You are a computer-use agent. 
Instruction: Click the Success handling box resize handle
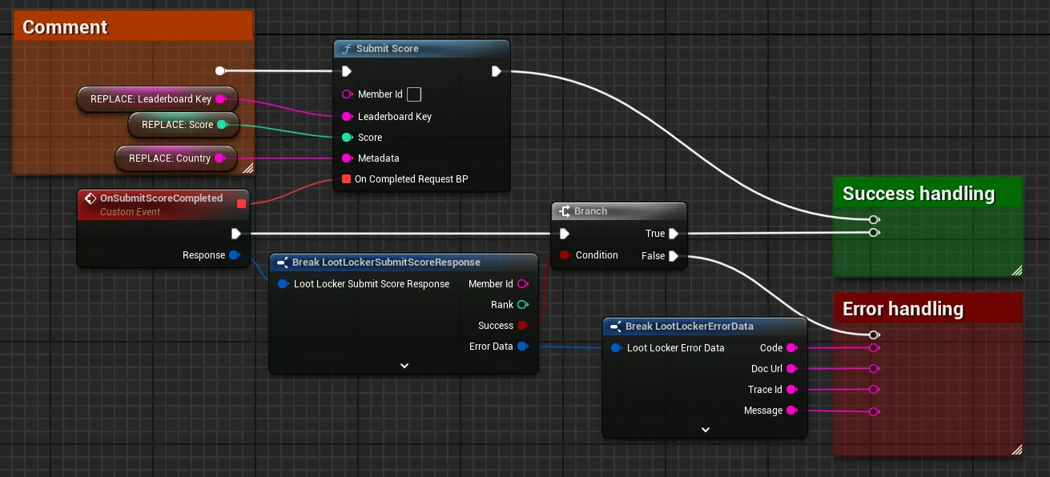pyautogui.click(x=1017, y=271)
